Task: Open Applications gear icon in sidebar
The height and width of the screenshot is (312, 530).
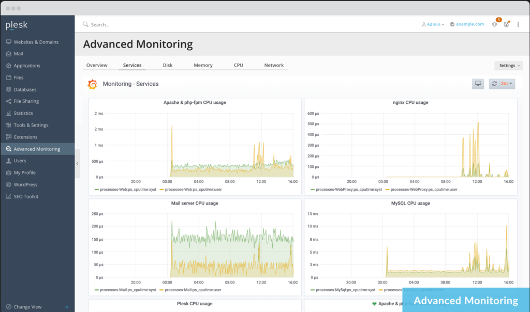Action: coord(8,66)
